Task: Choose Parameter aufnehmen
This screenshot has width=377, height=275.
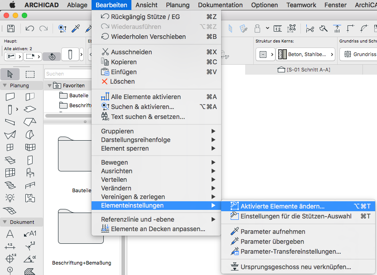Action: click(298, 232)
